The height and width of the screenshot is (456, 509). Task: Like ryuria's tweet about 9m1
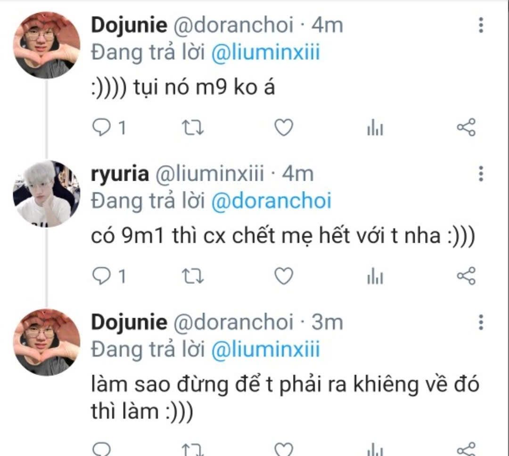click(x=284, y=276)
